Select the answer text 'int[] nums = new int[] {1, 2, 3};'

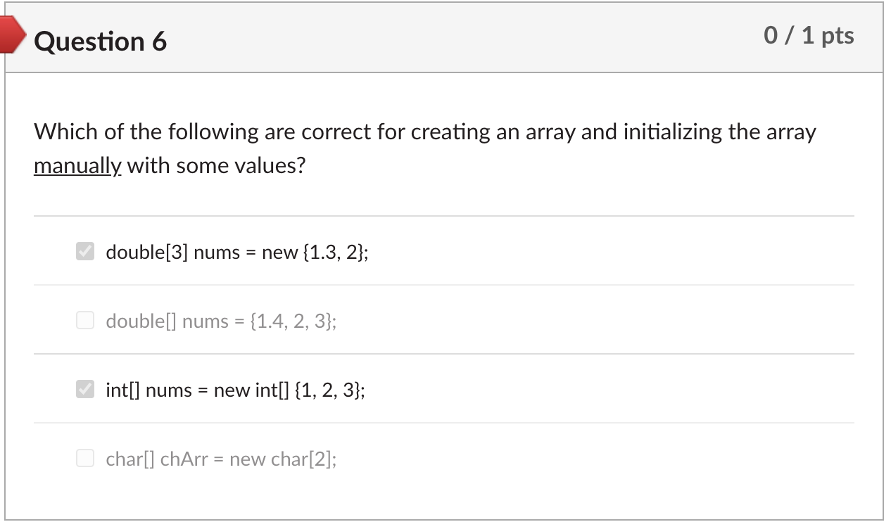235,390
